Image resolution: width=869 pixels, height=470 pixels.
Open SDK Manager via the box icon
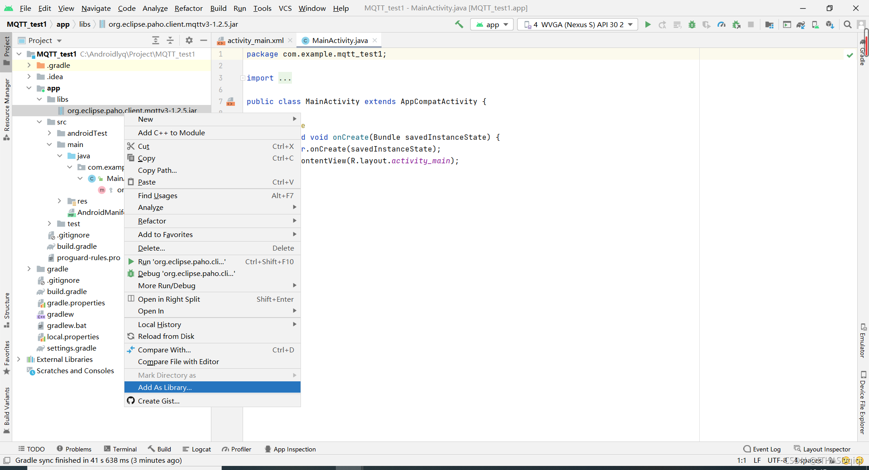(830, 24)
